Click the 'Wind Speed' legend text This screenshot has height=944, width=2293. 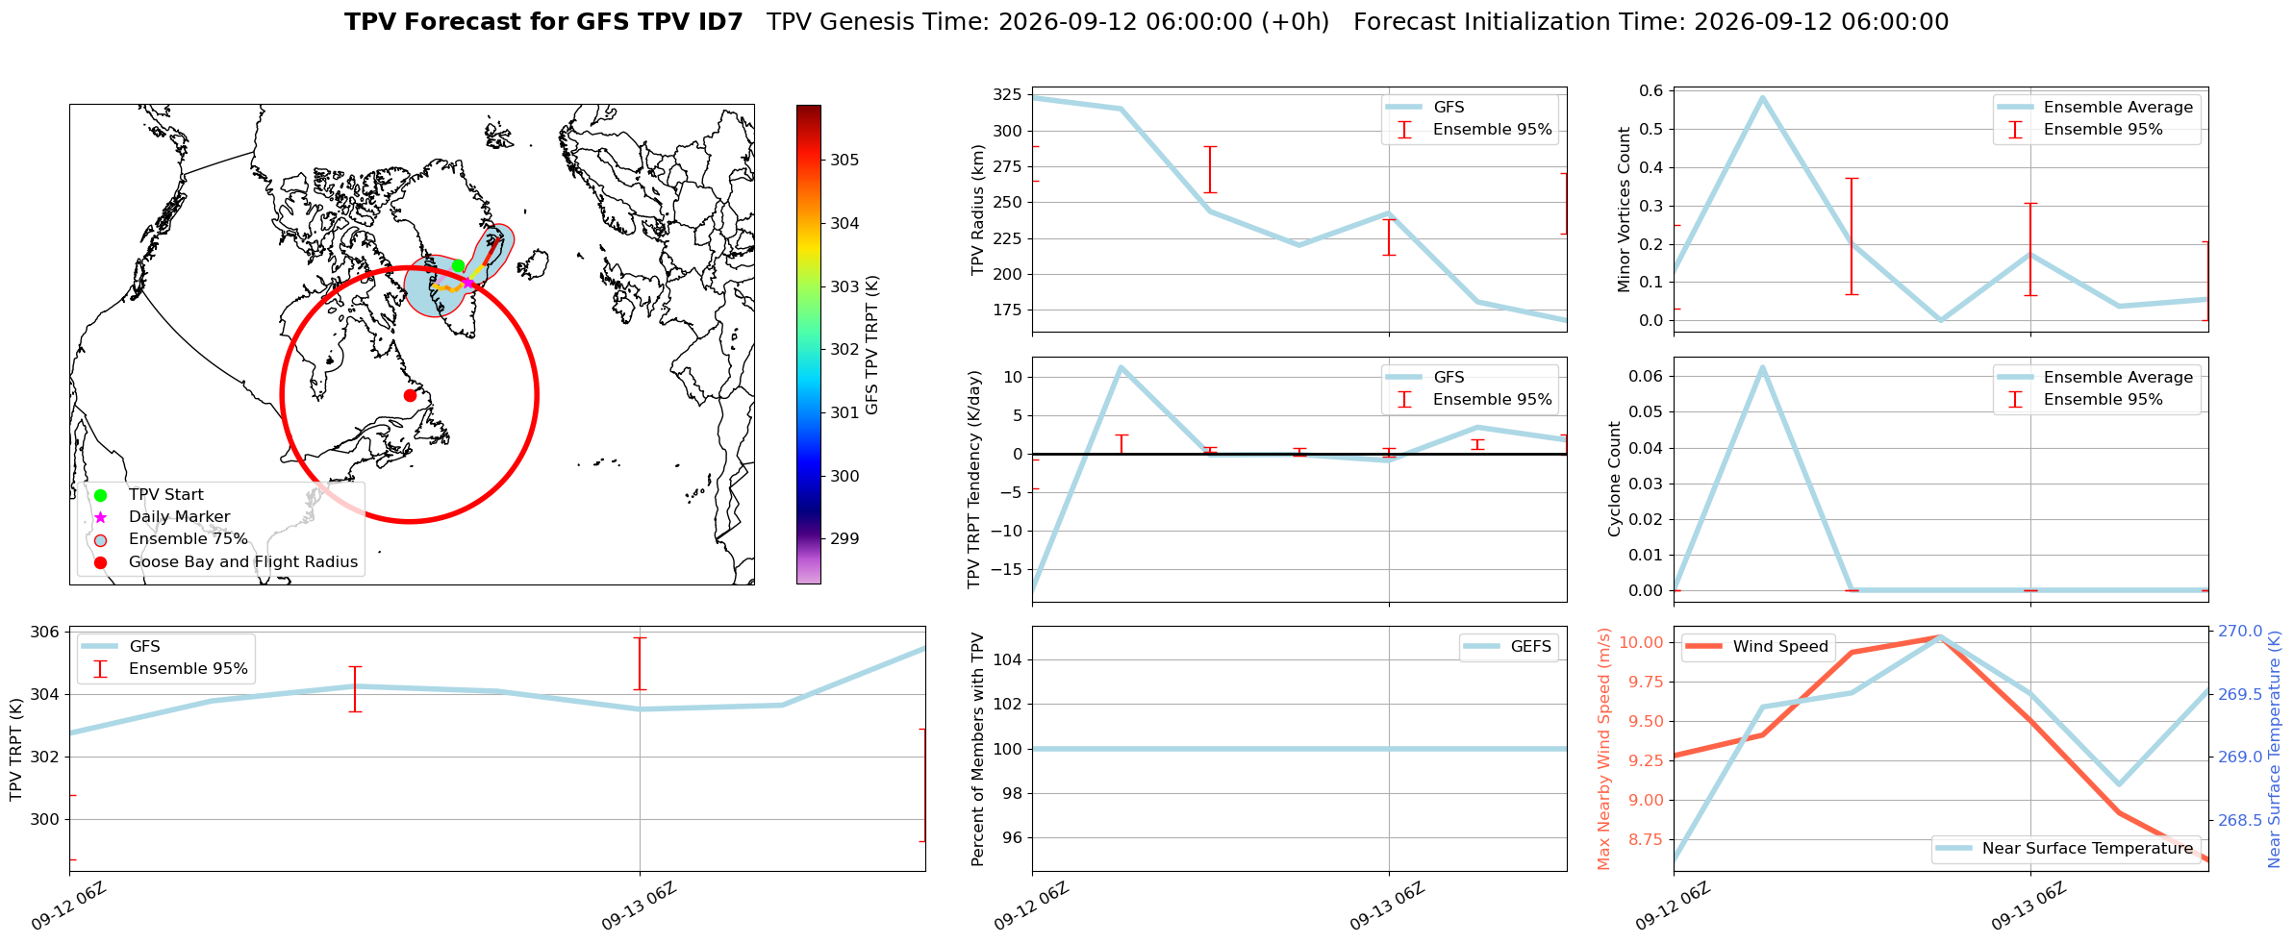click(x=1780, y=647)
